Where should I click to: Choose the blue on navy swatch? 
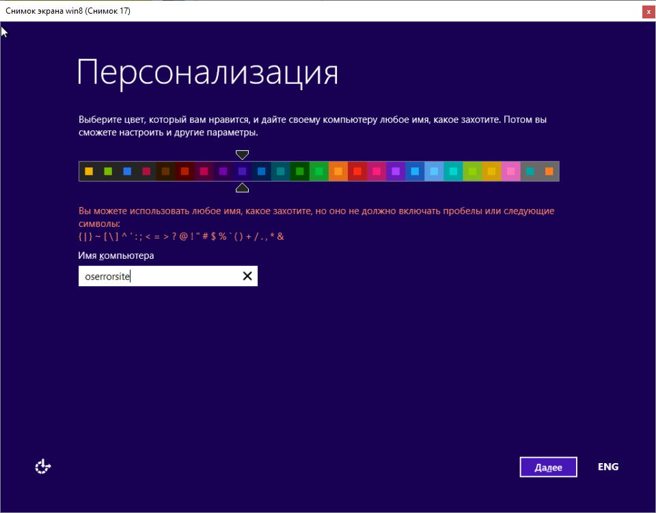(262, 171)
